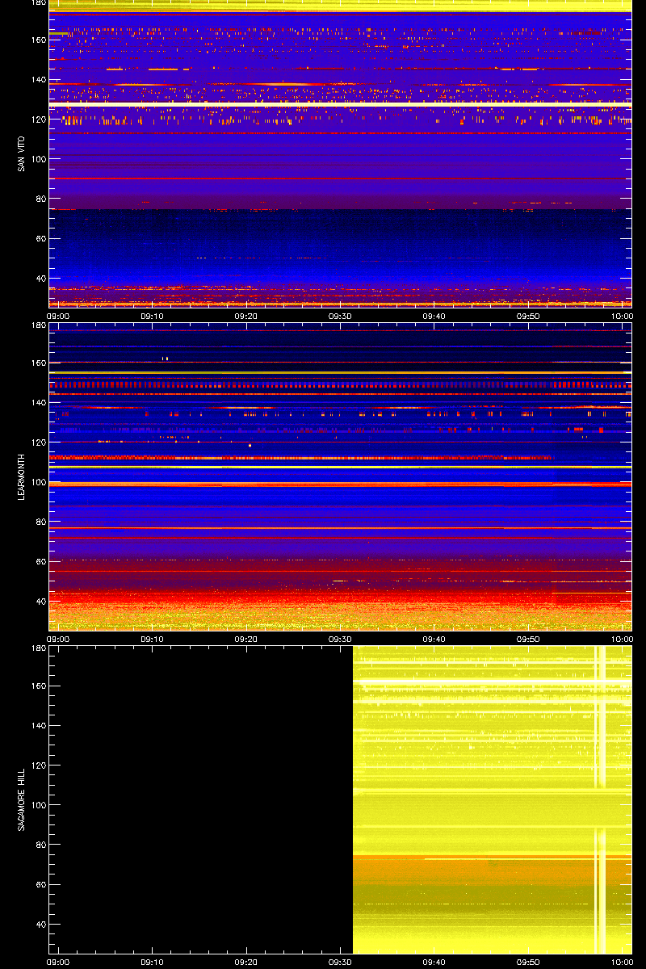Pick the 120 frequency label on Sagamore Hill axis
The width and height of the screenshot is (646, 969).
click(37, 766)
